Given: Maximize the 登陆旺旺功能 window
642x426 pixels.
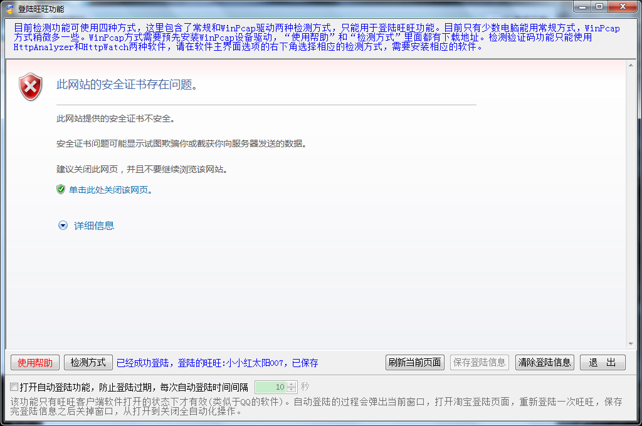Looking at the screenshot, I should tap(599, 6).
